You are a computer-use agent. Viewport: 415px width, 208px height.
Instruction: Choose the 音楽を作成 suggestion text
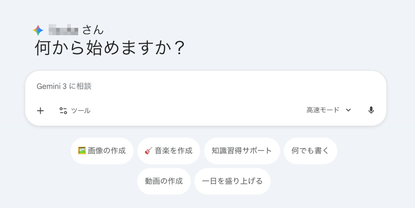(173, 151)
